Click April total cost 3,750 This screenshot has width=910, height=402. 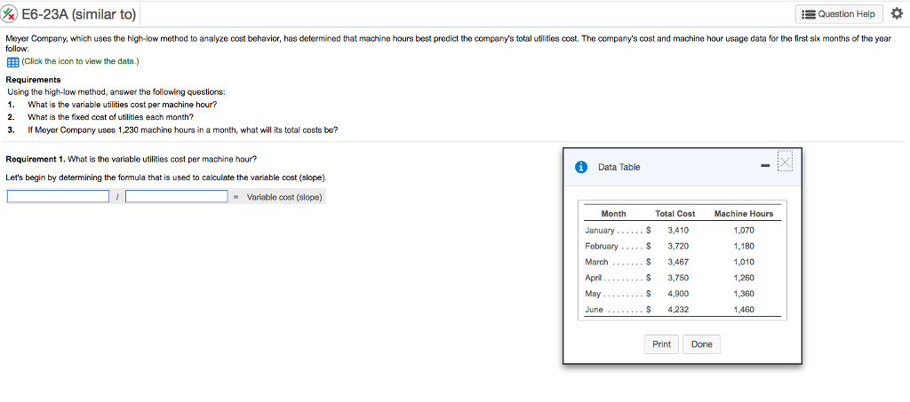(x=678, y=278)
